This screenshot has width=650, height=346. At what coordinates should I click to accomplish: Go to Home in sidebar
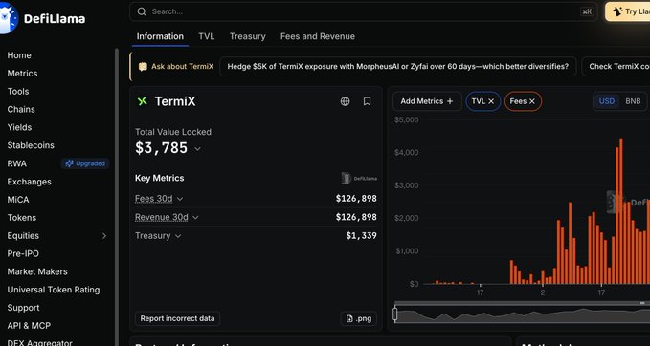(x=19, y=55)
